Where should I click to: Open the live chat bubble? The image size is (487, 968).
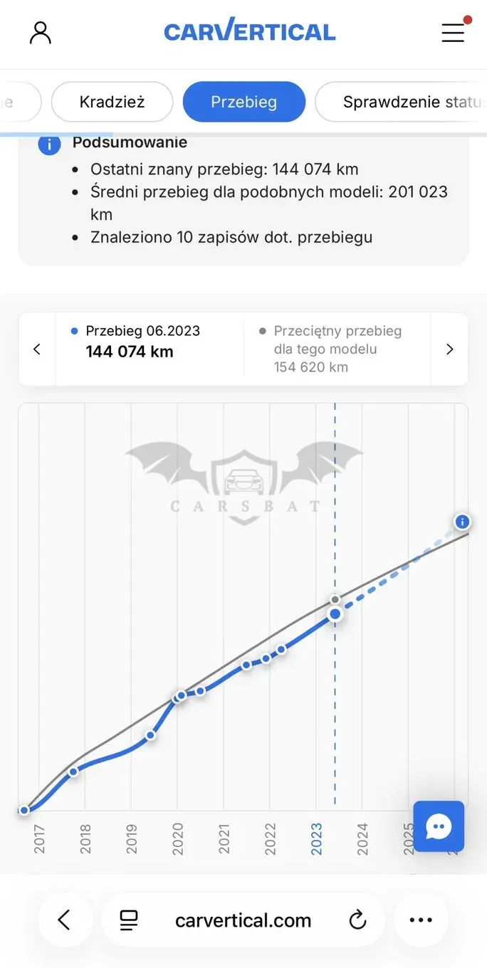pyautogui.click(x=439, y=826)
